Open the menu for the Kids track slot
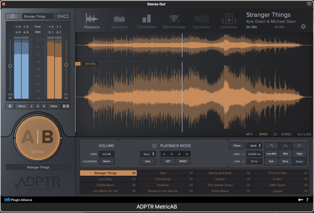This screenshot has height=213, width=314. (191, 173)
